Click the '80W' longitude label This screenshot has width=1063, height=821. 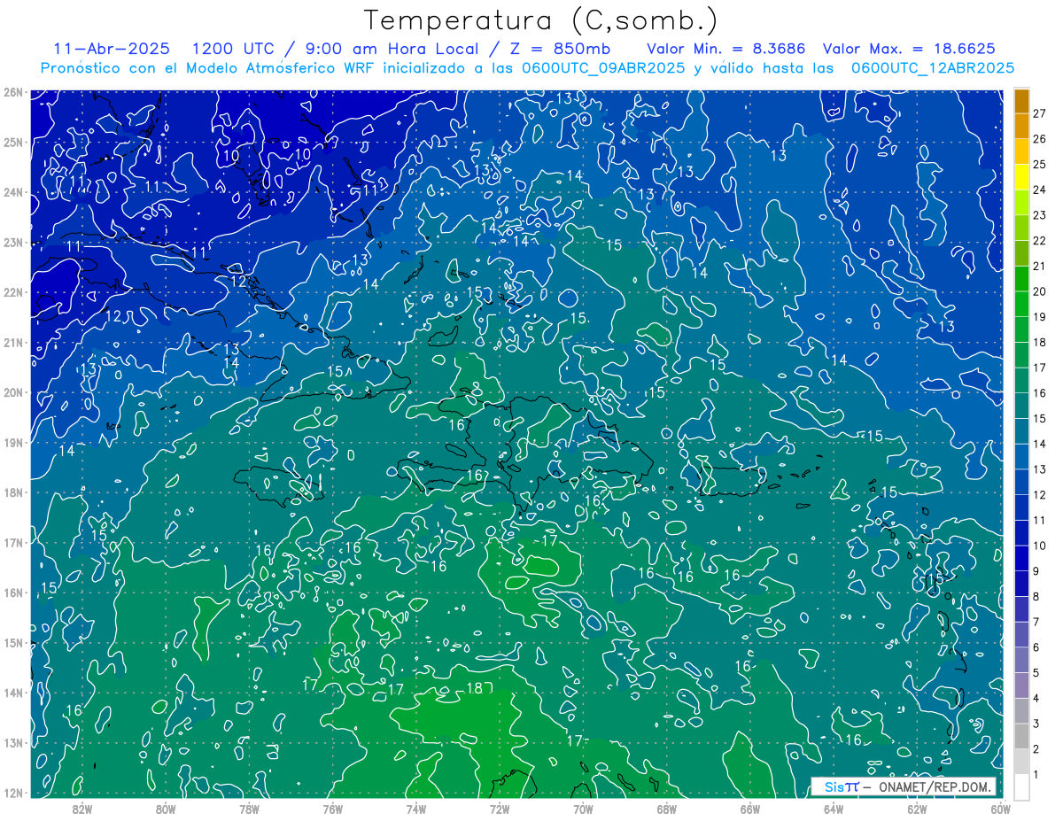pos(165,809)
